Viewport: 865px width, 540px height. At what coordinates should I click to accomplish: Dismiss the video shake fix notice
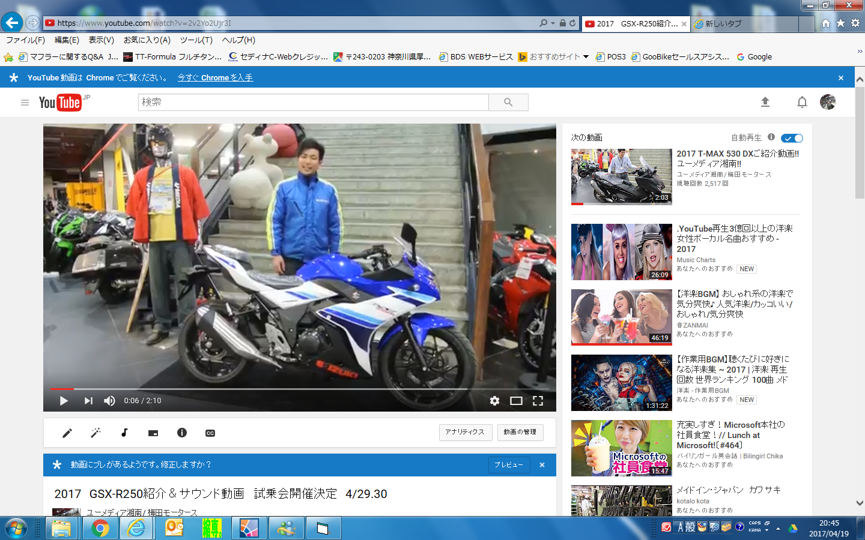(542, 465)
